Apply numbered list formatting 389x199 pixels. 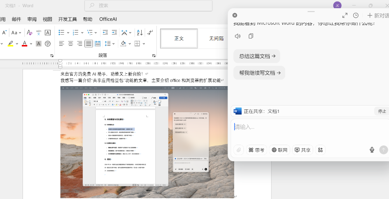pos(75,33)
